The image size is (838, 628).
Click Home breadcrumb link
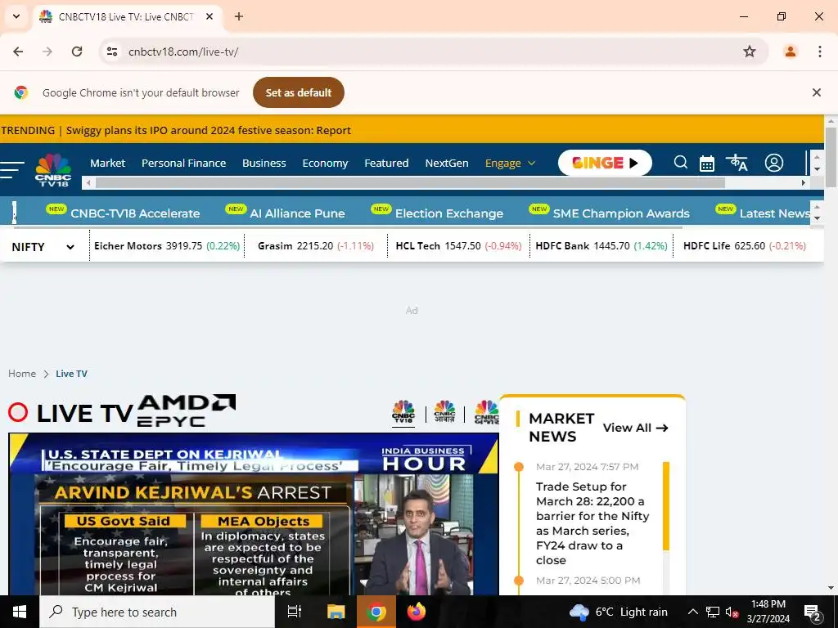click(x=22, y=373)
